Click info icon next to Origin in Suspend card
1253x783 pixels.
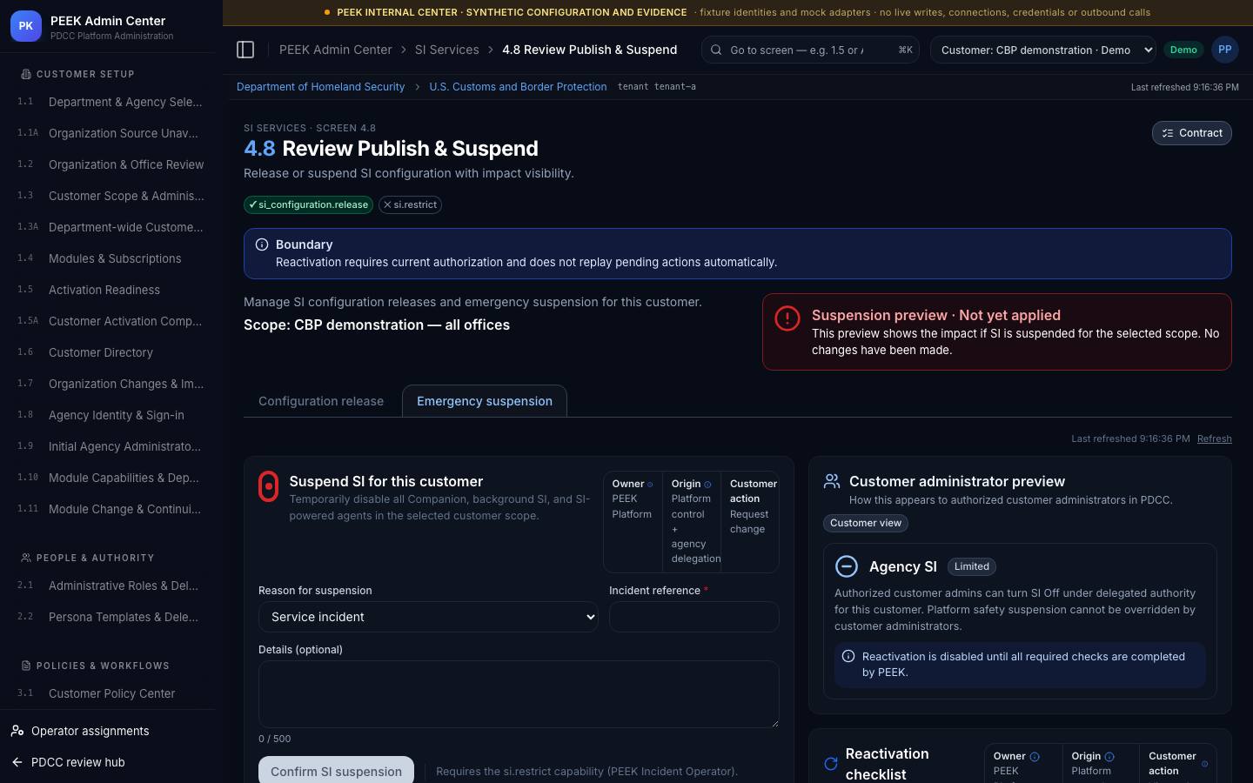coord(707,485)
